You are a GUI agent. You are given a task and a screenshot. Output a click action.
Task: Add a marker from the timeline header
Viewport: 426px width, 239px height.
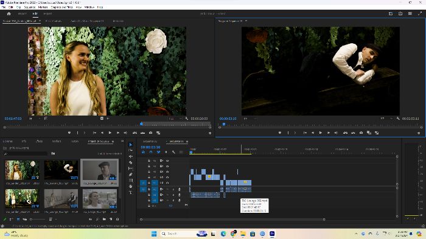tap(166, 152)
